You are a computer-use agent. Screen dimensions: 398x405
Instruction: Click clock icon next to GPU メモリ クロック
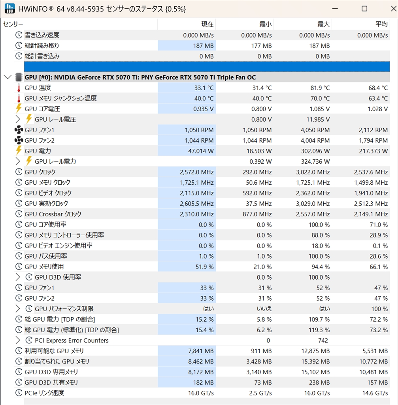pos(19,182)
